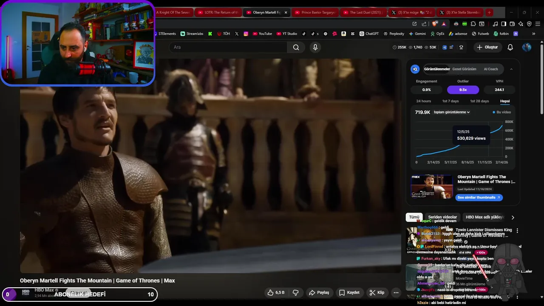Click the Outlier 9.5x pill
This screenshot has width=544, height=306.
pos(463,90)
